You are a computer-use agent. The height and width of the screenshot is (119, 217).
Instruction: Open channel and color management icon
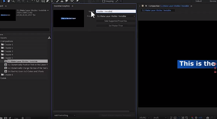pyautogui.click(x=192, y=118)
